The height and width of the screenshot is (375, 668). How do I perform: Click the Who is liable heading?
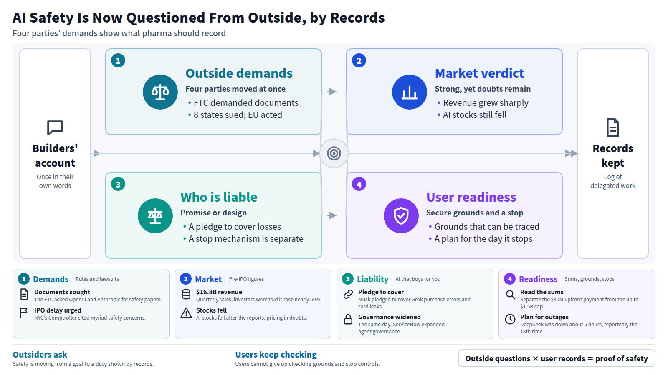coord(219,197)
